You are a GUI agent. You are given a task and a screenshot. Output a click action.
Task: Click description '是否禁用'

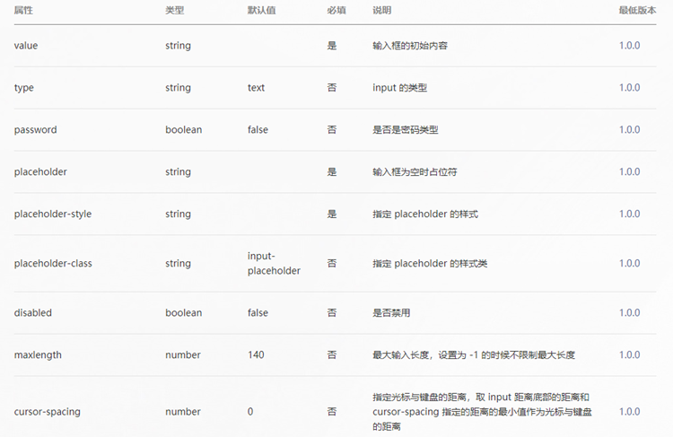point(391,312)
